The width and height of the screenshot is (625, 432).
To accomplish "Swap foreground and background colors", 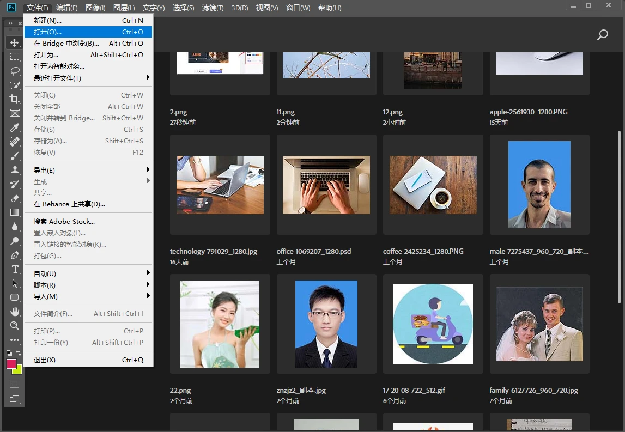I will point(19,352).
